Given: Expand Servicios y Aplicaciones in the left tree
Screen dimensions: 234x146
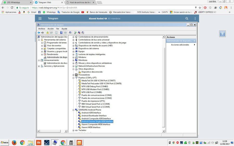Looking at the screenshot, I should [39, 66].
